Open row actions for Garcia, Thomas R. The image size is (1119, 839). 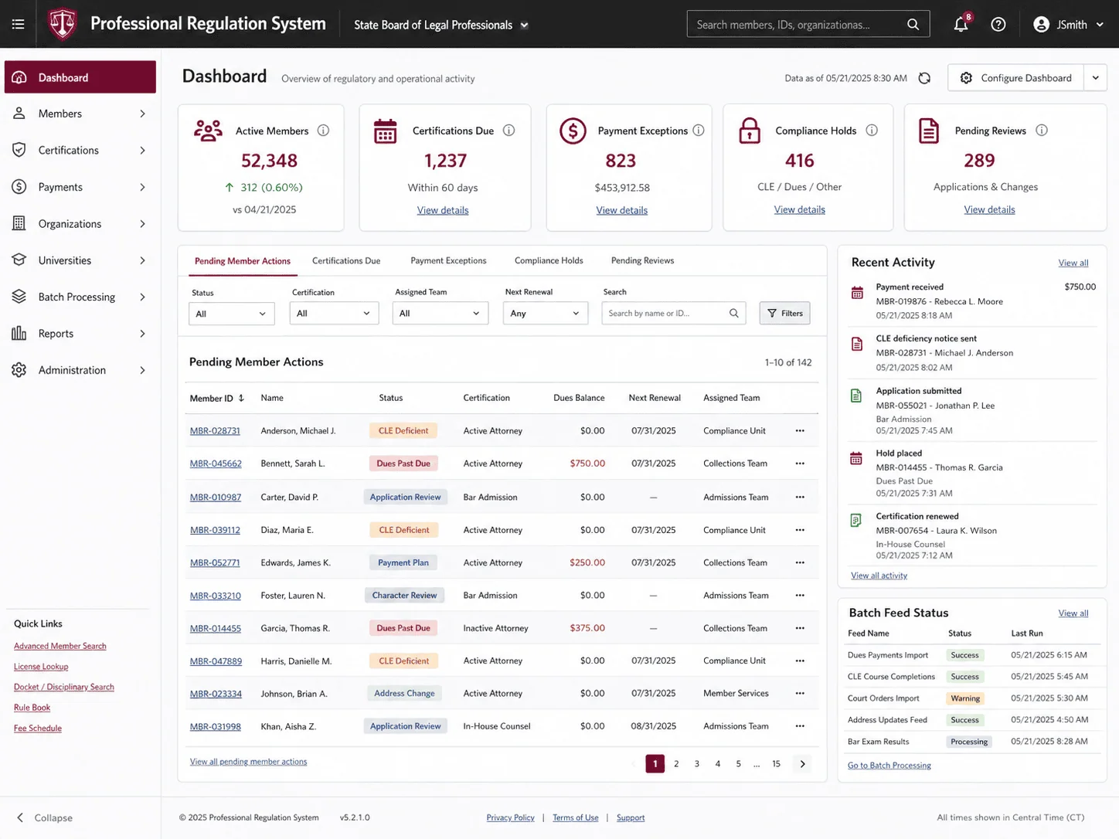pyautogui.click(x=800, y=628)
